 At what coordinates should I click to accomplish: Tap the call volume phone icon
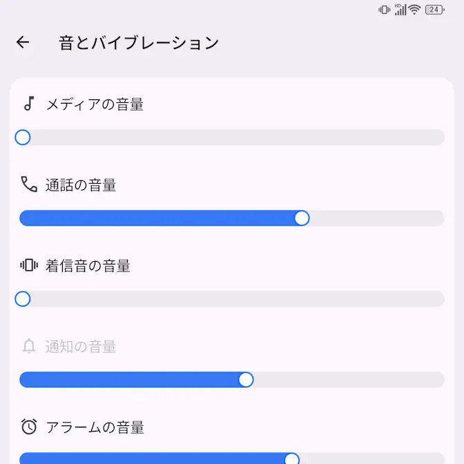28,184
